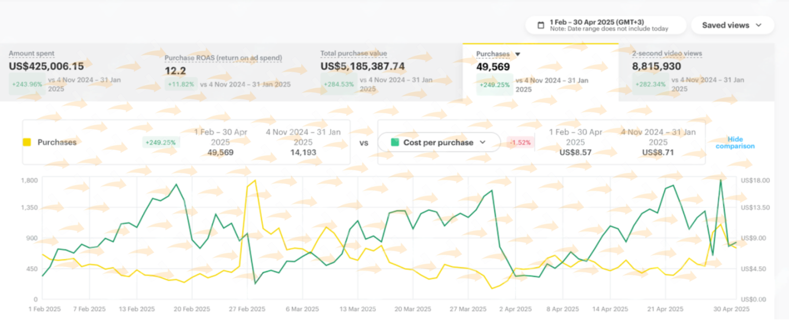Expand the arrow beside Purchases card title

point(518,54)
